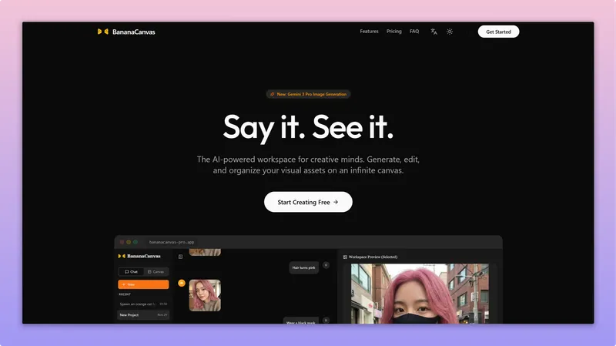The width and height of the screenshot is (616, 346).
Task: Click the sidebar collapse panel icon
Action: (180, 257)
